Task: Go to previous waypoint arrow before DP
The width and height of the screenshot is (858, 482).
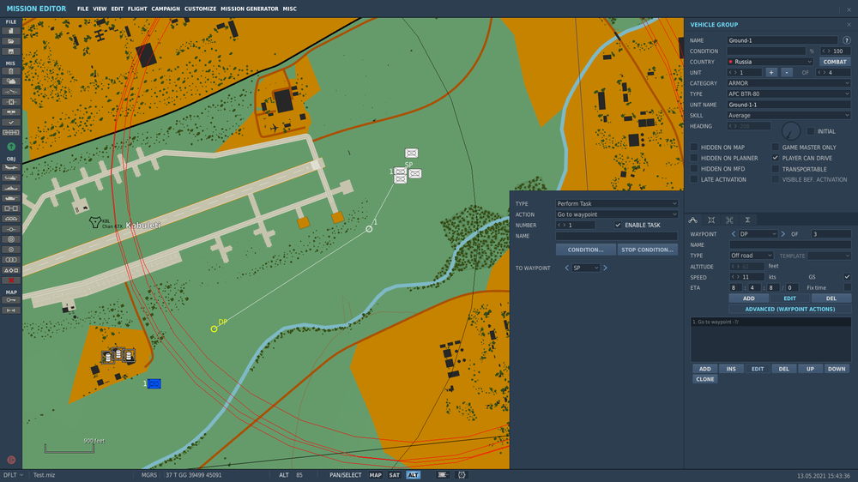Action: 734,234
